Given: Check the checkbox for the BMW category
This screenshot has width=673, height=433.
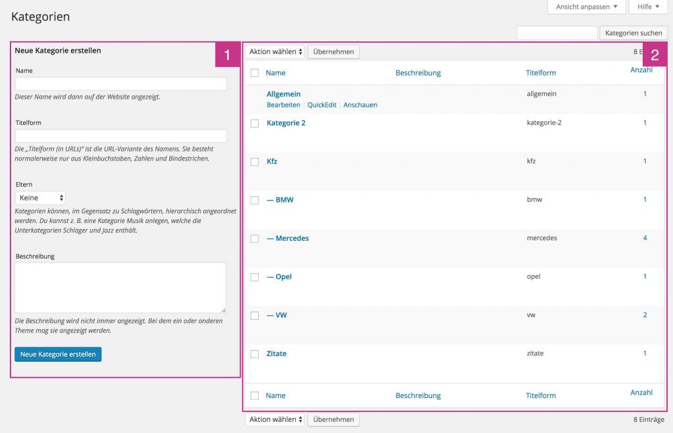Looking at the screenshot, I should 254,199.
